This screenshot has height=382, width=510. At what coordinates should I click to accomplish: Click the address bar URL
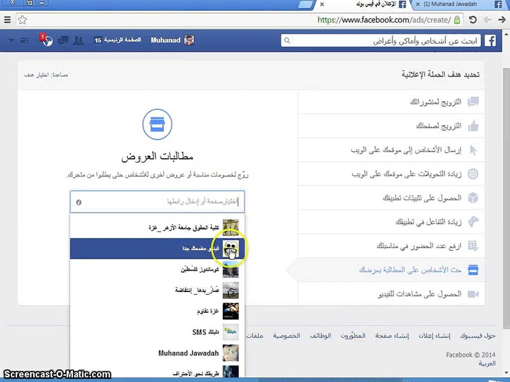click(384, 20)
